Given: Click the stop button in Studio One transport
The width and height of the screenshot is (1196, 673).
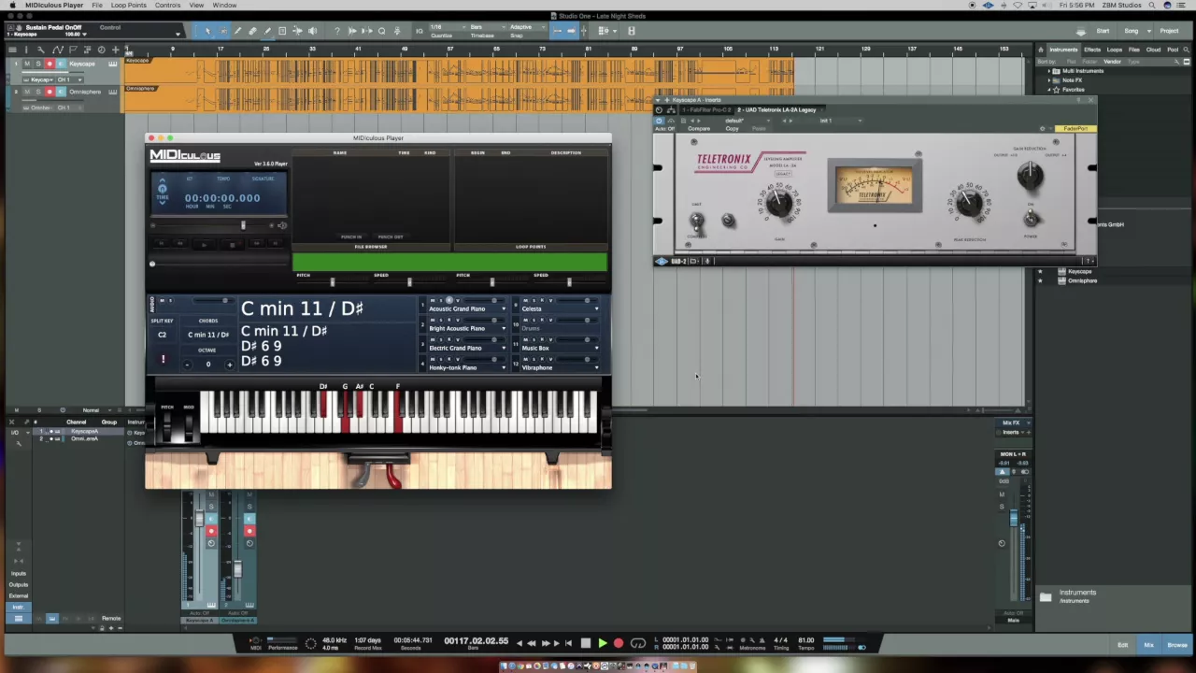Looking at the screenshot, I should point(586,643).
